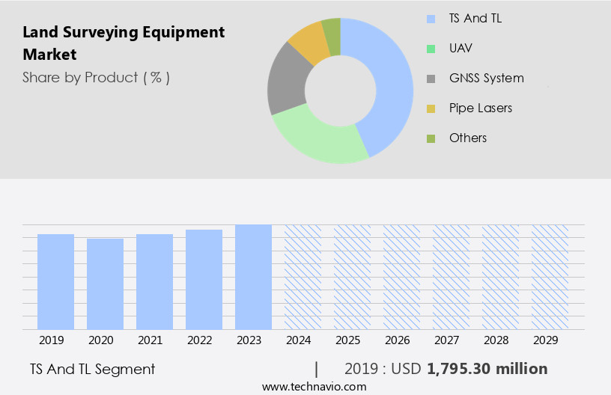Click the hatched forecast bar for 2024
Screen dimensions: 611x395
tap(303, 277)
